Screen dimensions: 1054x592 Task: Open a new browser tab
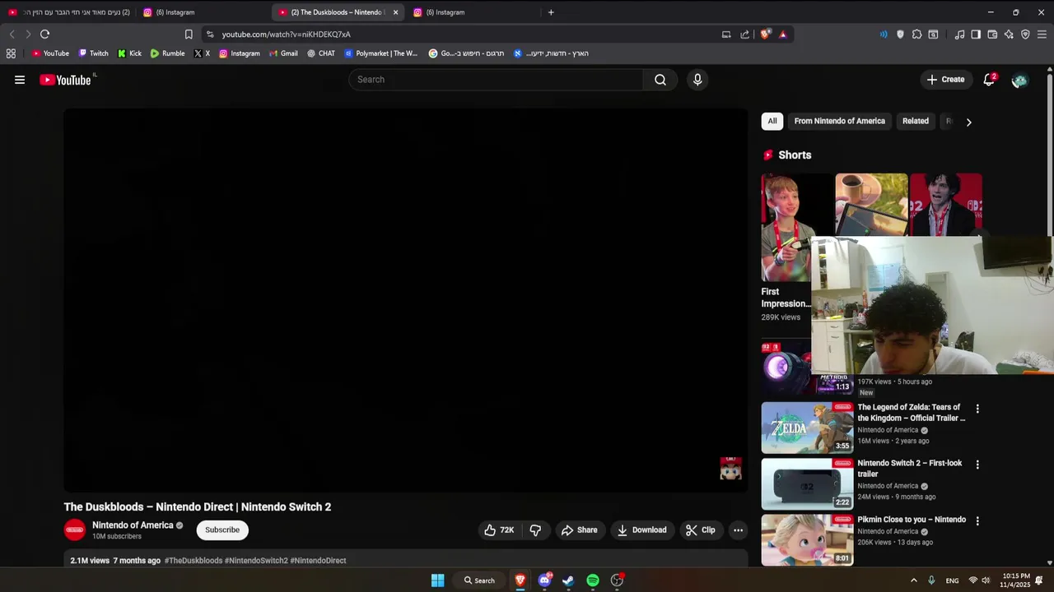click(551, 12)
